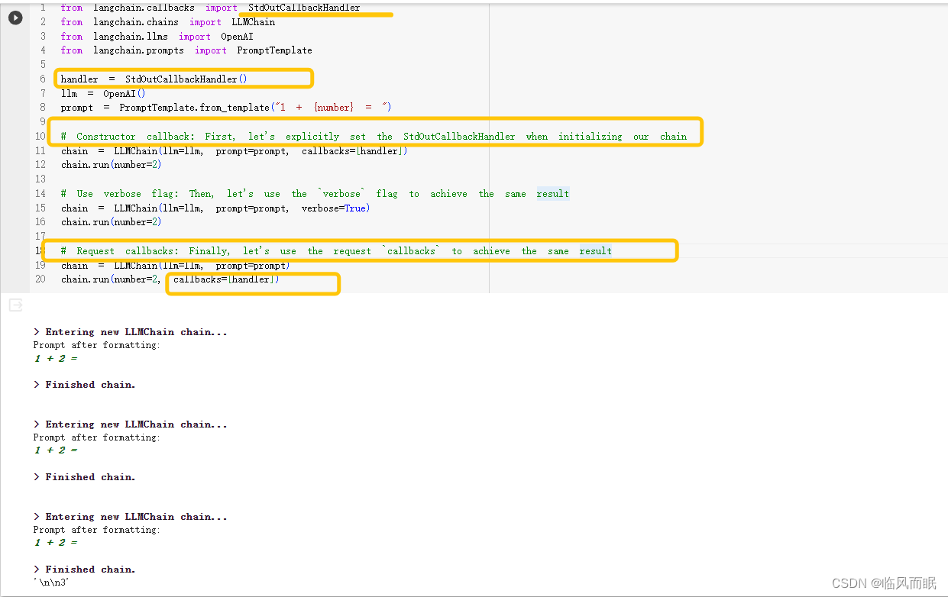Click chain.run(number=2) on line 12
Viewport: 948px width, 597px height.
point(112,165)
